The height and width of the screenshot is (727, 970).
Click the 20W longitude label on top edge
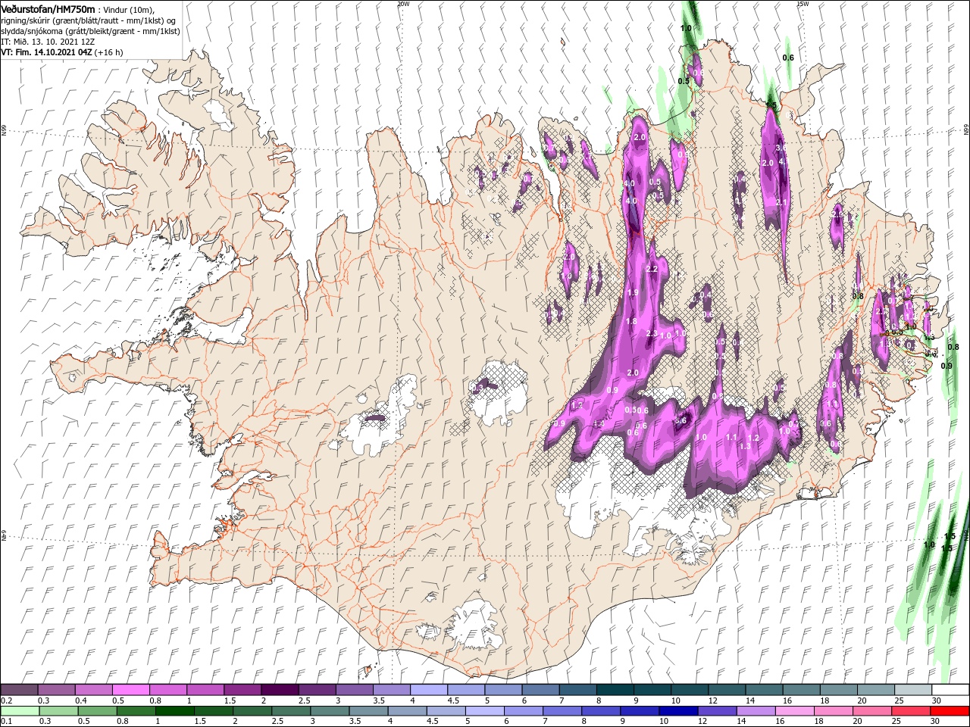click(x=403, y=4)
